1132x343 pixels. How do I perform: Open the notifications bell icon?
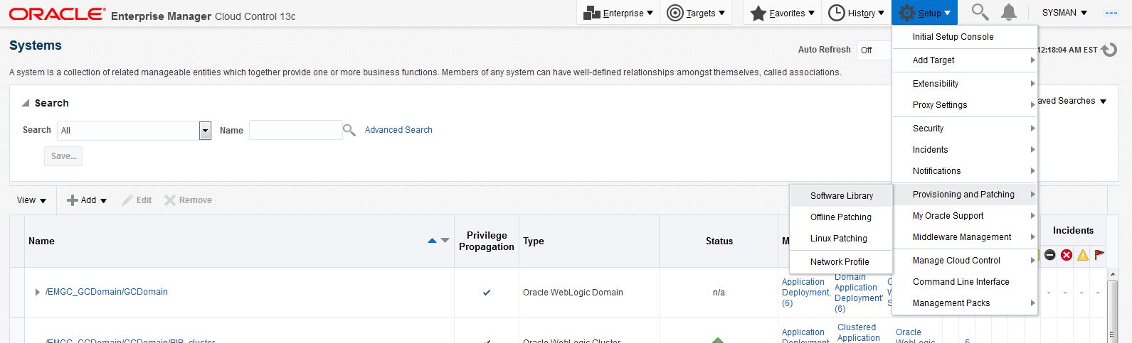pos(1009,12)
